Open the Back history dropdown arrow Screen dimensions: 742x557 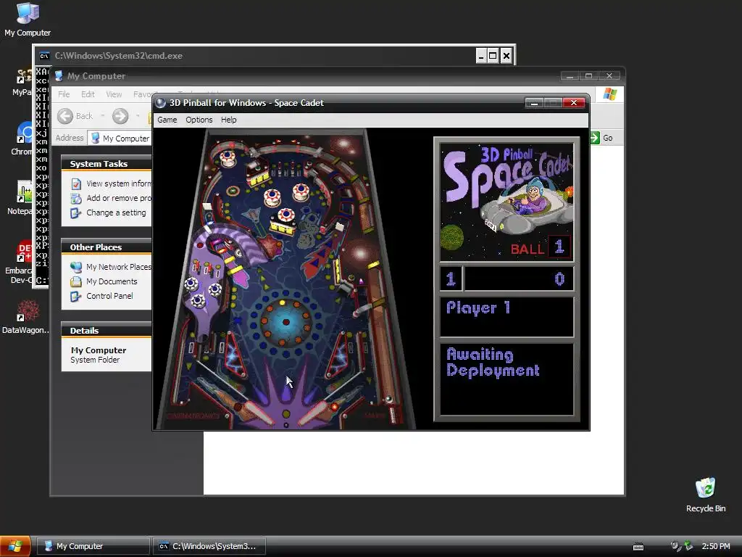pyautogui.click(x=103, y=116)
